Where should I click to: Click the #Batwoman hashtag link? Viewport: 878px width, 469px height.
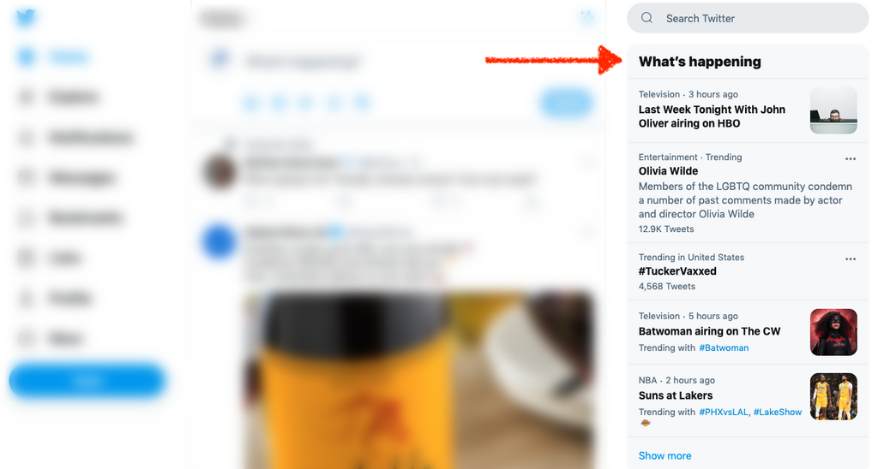click(724, 347)
